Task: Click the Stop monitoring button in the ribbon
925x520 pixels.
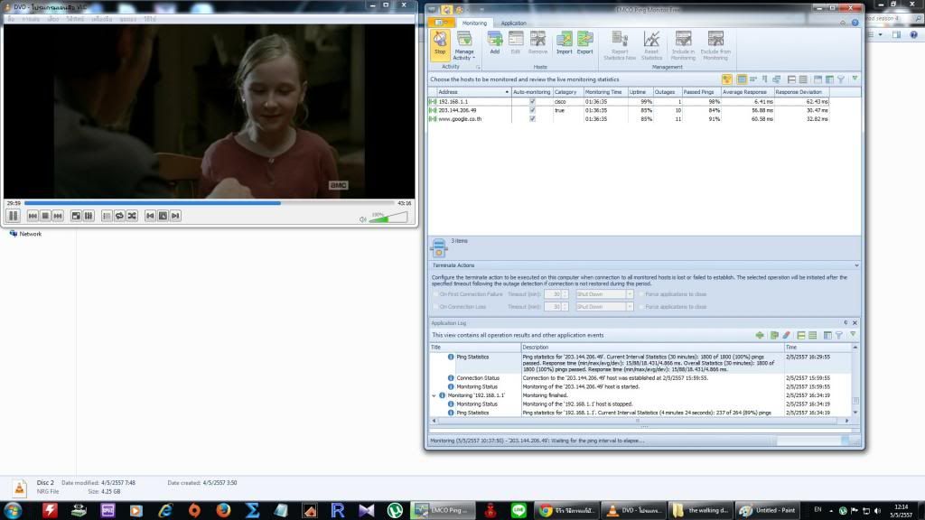Action: 440,43
